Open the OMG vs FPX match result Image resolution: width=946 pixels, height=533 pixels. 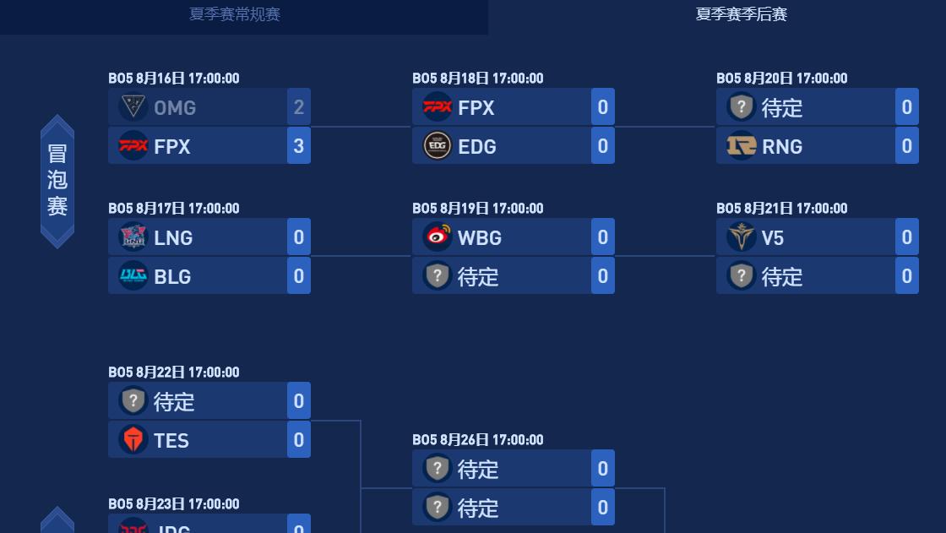(x=209, y=127)
